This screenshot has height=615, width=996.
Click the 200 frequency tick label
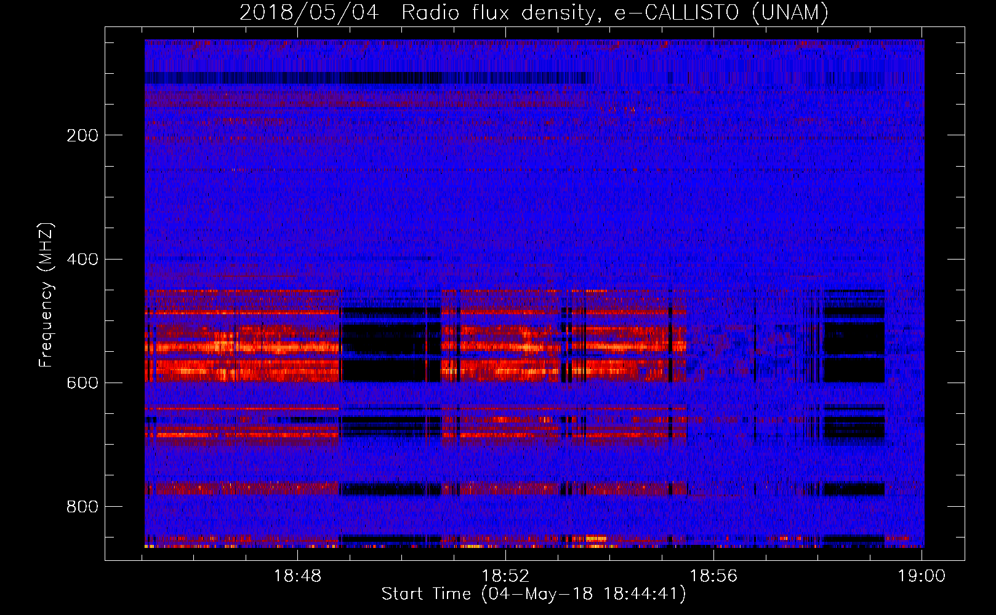[x=82, y=135]
